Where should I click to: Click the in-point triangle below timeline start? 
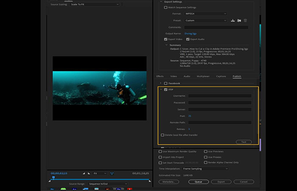point(50,181)
